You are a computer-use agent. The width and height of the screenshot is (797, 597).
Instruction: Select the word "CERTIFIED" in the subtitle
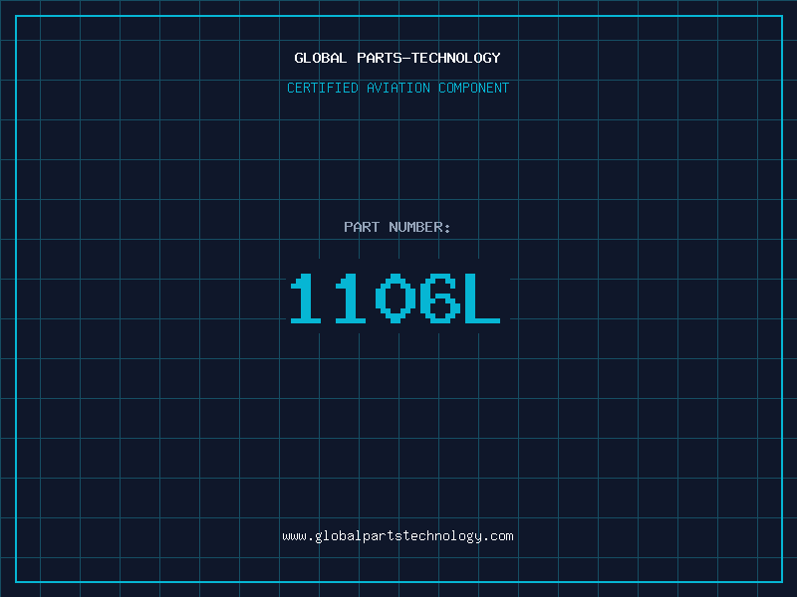click(323, 88)
